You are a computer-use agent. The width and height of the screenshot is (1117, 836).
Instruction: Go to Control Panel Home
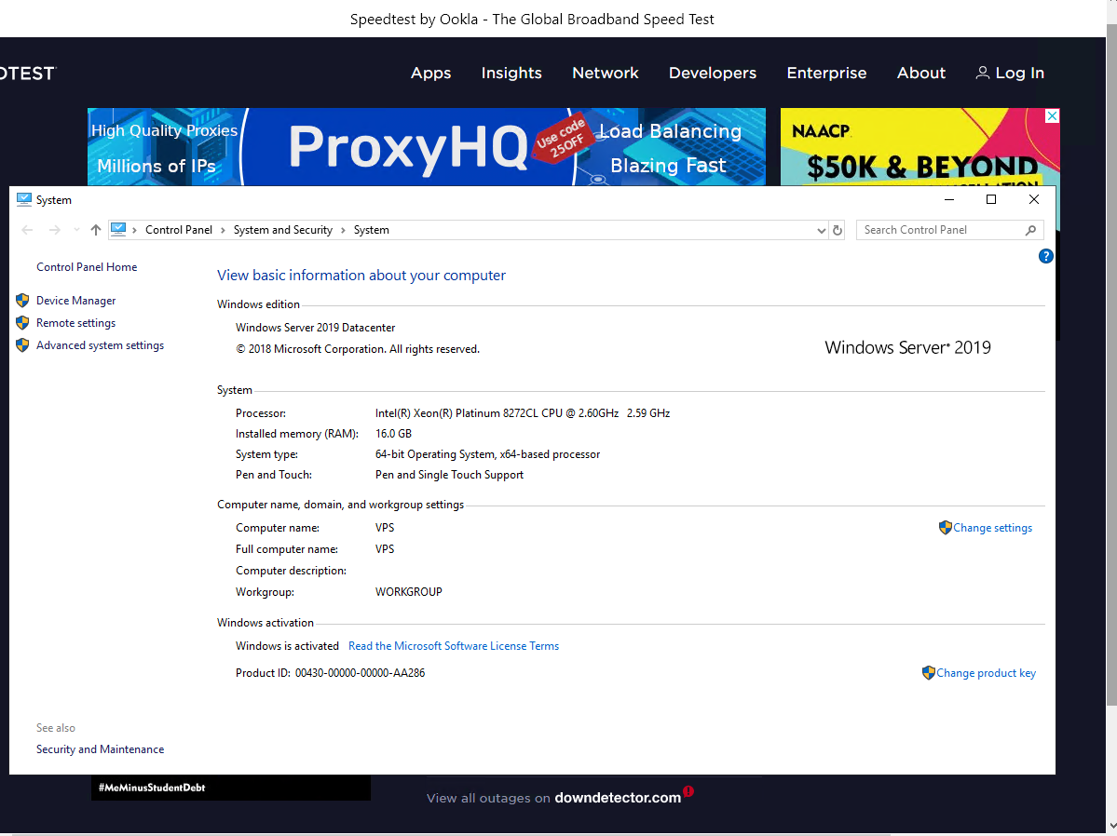coord(87,267)
